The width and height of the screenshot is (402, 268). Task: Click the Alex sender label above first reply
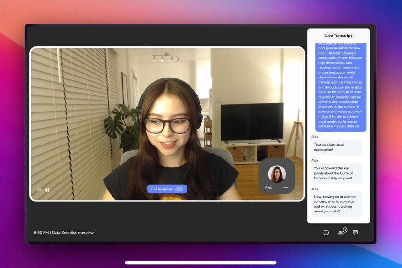click(314, 136)
